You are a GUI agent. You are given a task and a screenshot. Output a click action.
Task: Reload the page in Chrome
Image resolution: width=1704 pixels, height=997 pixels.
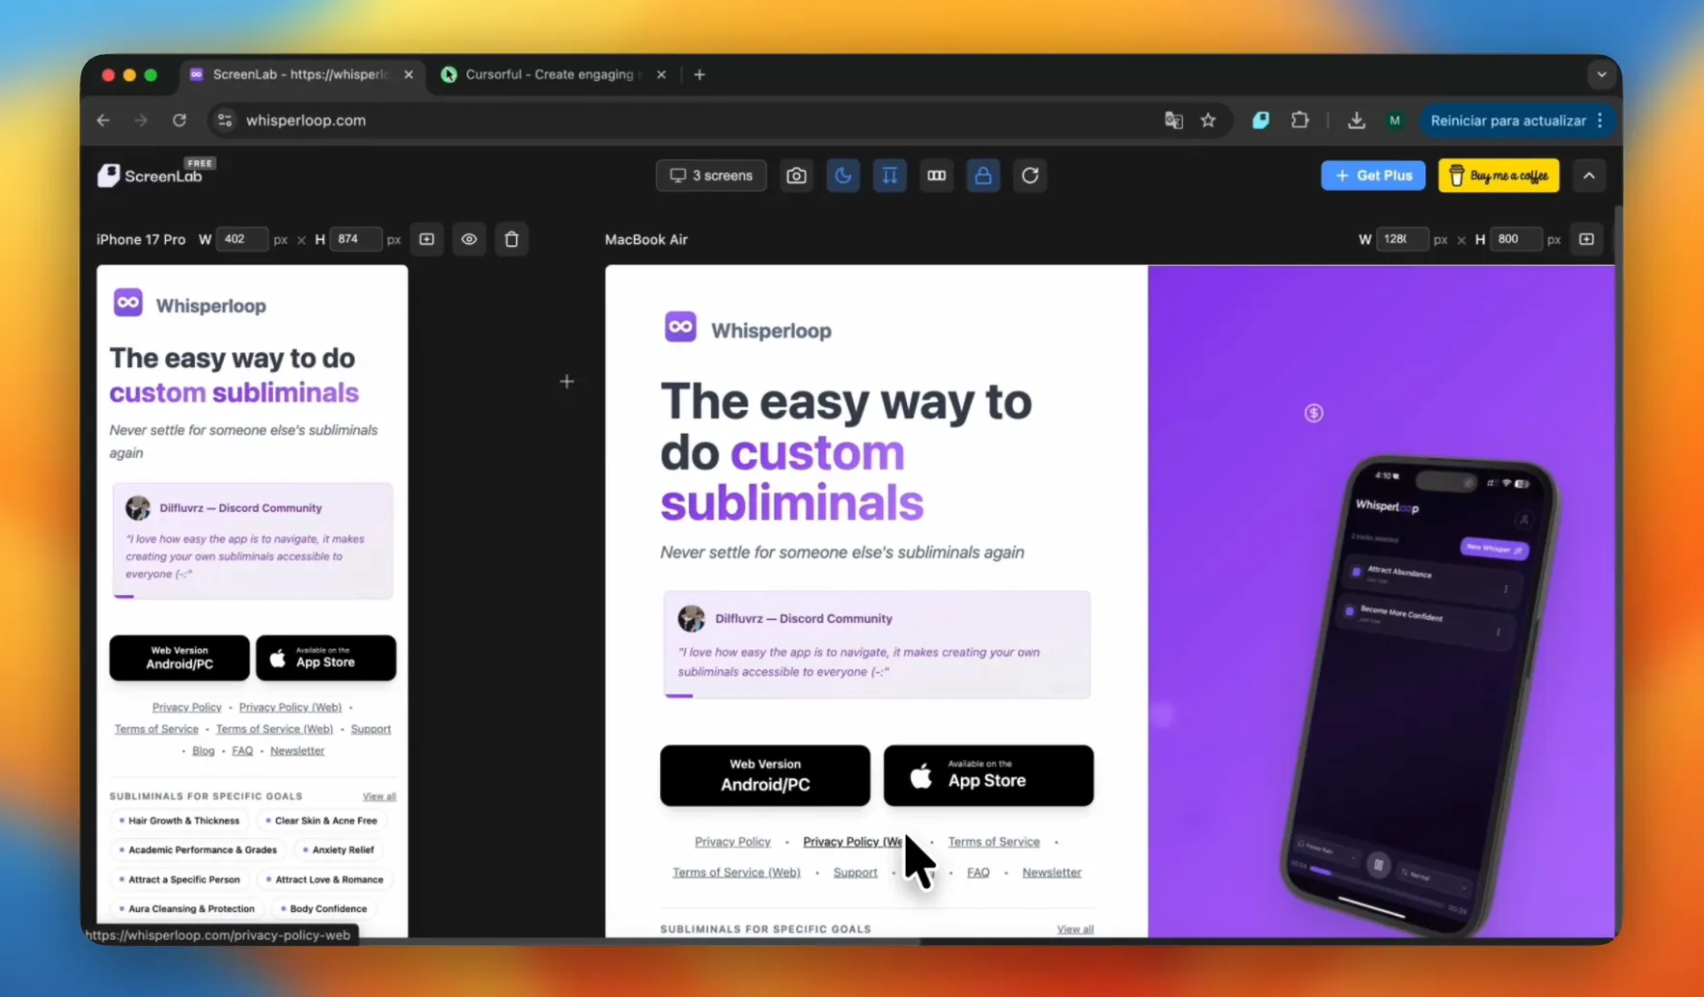179,121
